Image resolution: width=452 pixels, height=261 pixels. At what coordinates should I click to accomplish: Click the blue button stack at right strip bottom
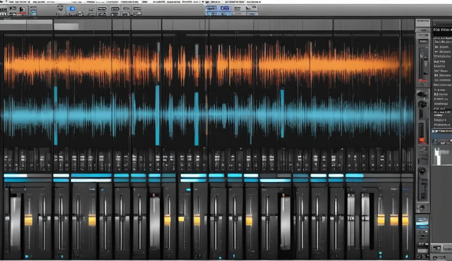click(422, 224)
